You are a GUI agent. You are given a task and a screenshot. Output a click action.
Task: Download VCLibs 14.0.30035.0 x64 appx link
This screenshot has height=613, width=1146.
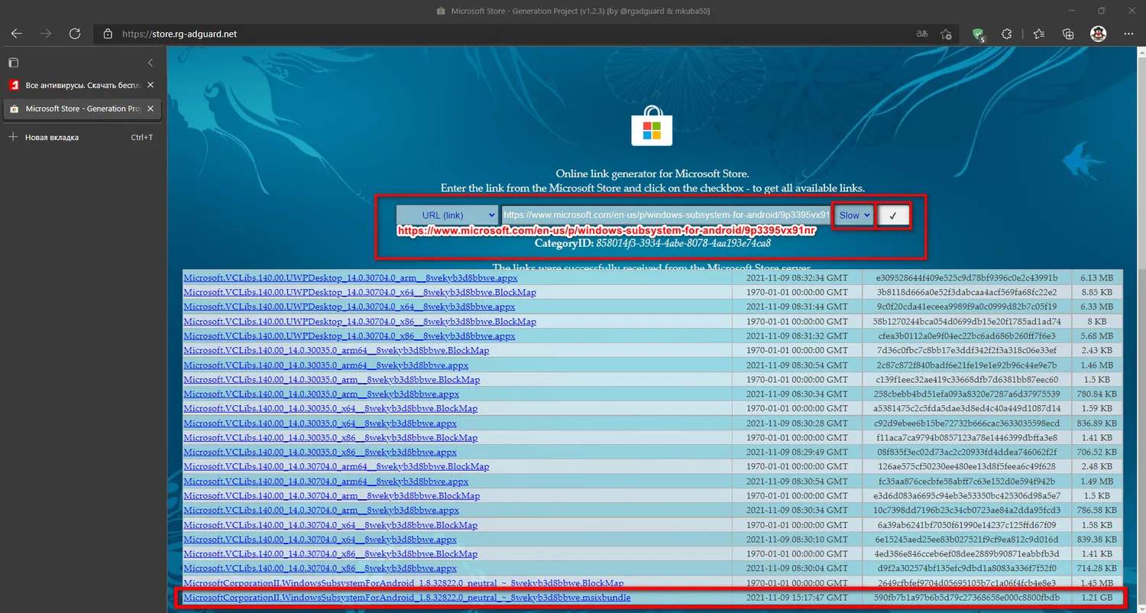point(320,423)
